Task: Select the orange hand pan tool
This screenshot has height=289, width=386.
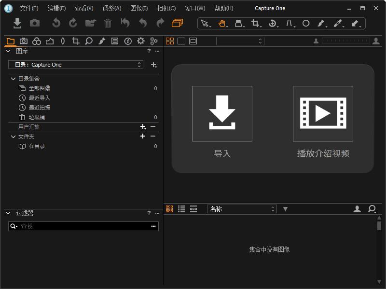Action: click(222, 23)
